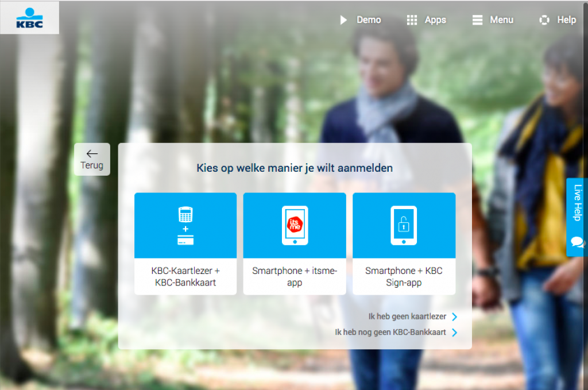This screenshot has height=390, width=588.
Task: Click the Live Help chat bubble icon
Action: coord(577,242)
